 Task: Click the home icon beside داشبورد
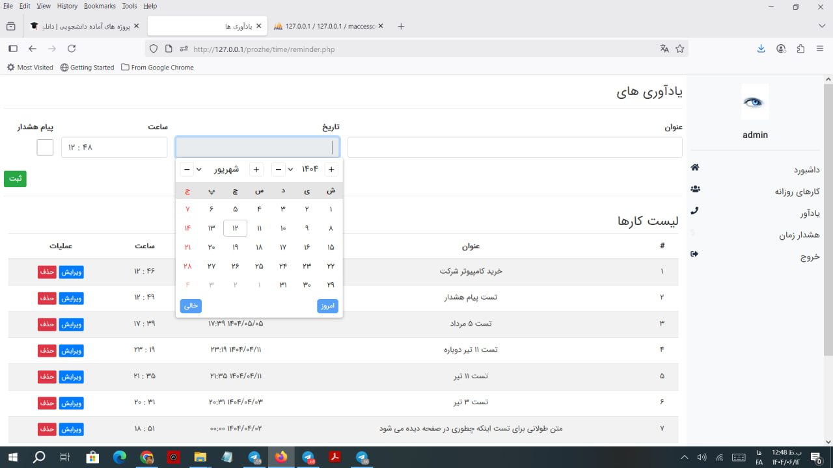click(x=695, y=167)
